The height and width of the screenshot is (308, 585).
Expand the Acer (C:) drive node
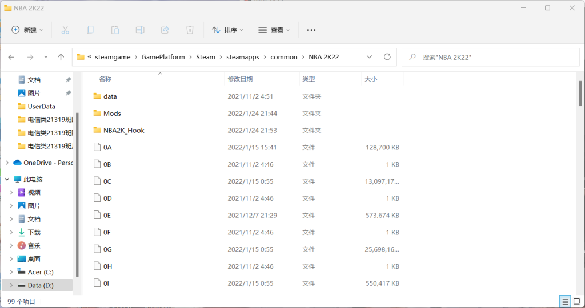11,272
